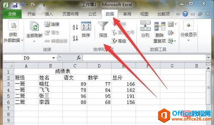214x125 pixels.
Task: Toggle the 筛选 Filter funnel button
Action: tap(103, 30)
